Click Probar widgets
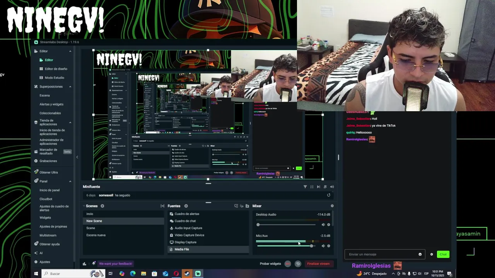 click(x=270, y=264)
